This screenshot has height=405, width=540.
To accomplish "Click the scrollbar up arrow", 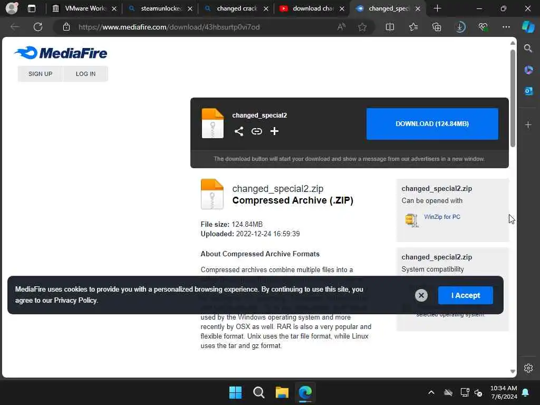I will 513,43.
